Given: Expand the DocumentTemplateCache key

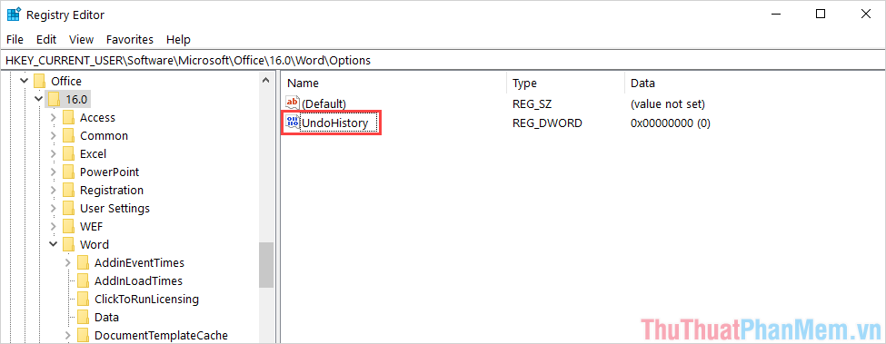Looking at the screenshot, I should point(68,336).
